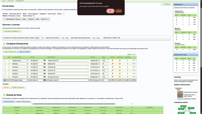Click Puntos pen icon for Material #4
This screenshot has height=114, width=202.
(112, 64)
